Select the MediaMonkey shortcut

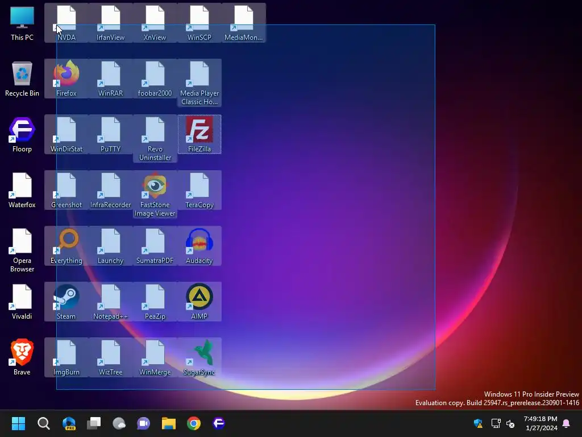(243, 23)
